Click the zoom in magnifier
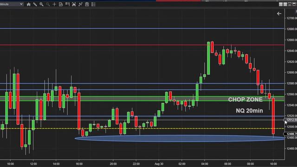The height and width of the screenshot is (167, 297). coord(41,4)
